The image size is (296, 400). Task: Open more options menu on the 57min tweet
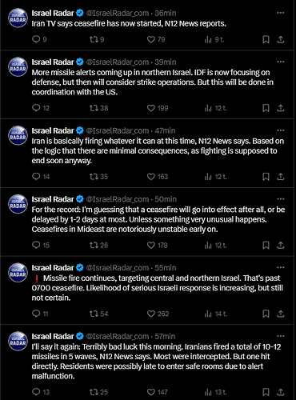pyautogui.click(x=281, y=336)
